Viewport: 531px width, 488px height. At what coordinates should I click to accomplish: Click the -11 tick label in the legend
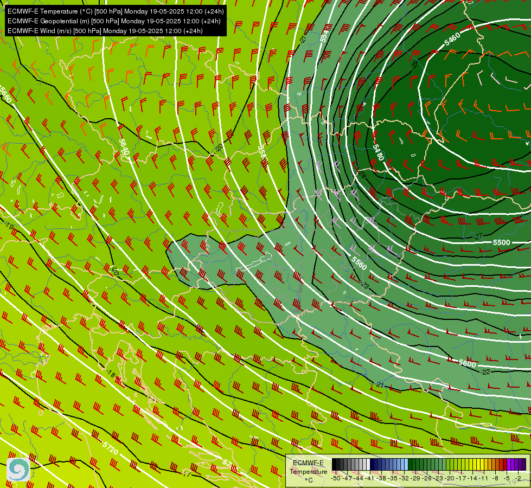484,478
